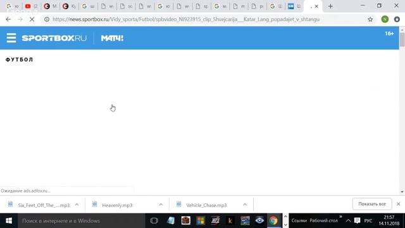The width and height of the screenshot is (405, 228).
Task: Click the Показать все downloads button
Action: pos(372,204)
